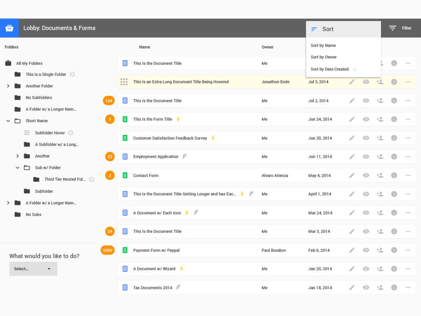Click gear icon beside This is a Single Folder
Viewport: 421px width, 316px height.
click(72, 74)
